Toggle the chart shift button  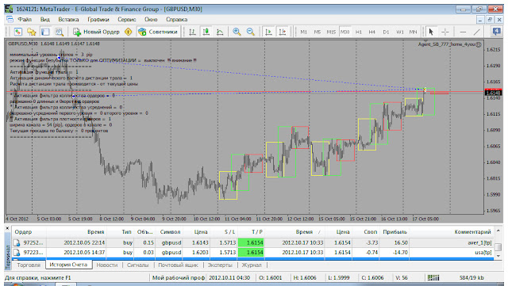point(283,32)
